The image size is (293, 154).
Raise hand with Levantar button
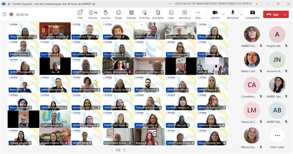click(x=105, y=14)
